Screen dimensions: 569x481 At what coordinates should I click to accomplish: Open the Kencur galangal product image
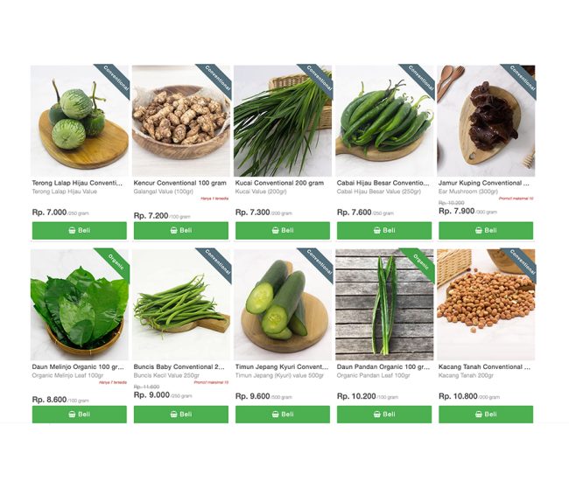(x=181, y=121)
